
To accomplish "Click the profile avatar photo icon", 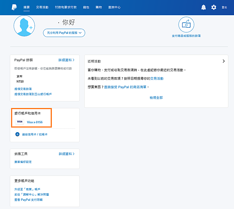I will coord(24,26).
